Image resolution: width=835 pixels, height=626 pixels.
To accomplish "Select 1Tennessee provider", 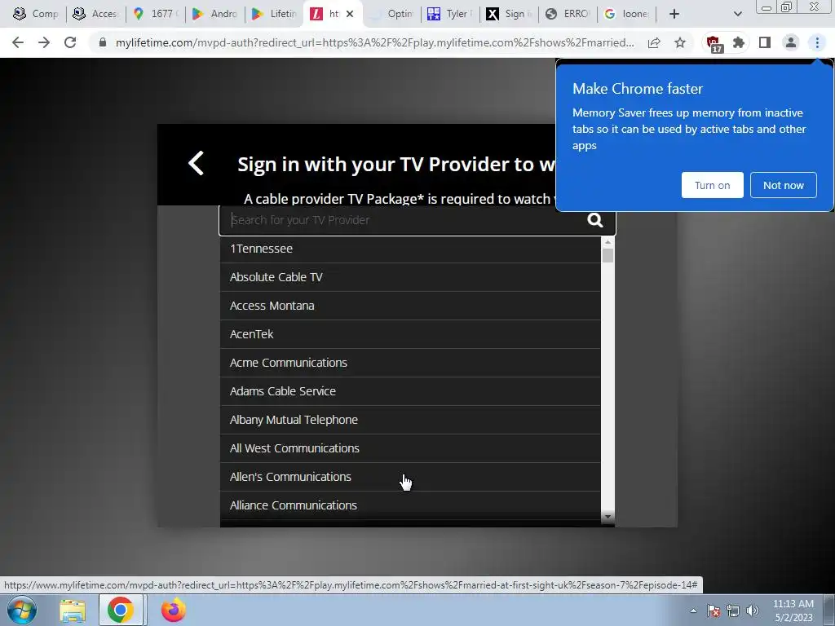I will coord(410,249).
